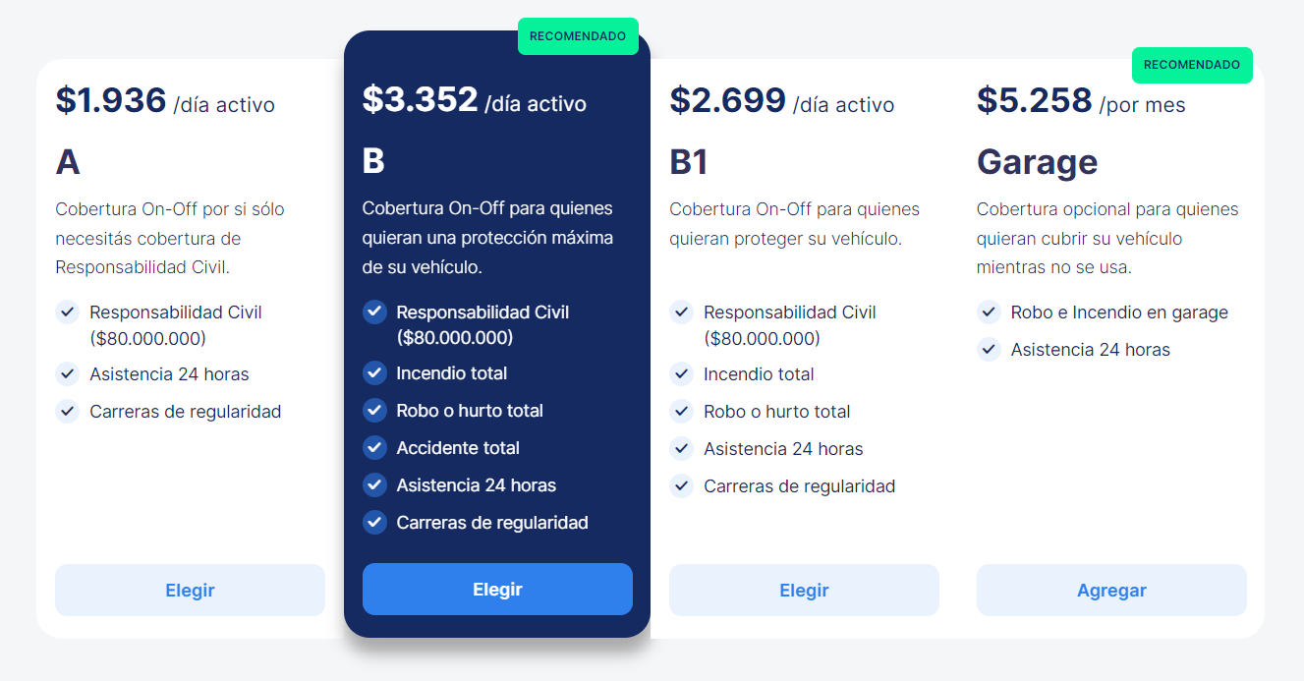Click checkmark icon next to Accidente total
The height and width of the screenshot is (681, 1304).
(x=374, y=448)
